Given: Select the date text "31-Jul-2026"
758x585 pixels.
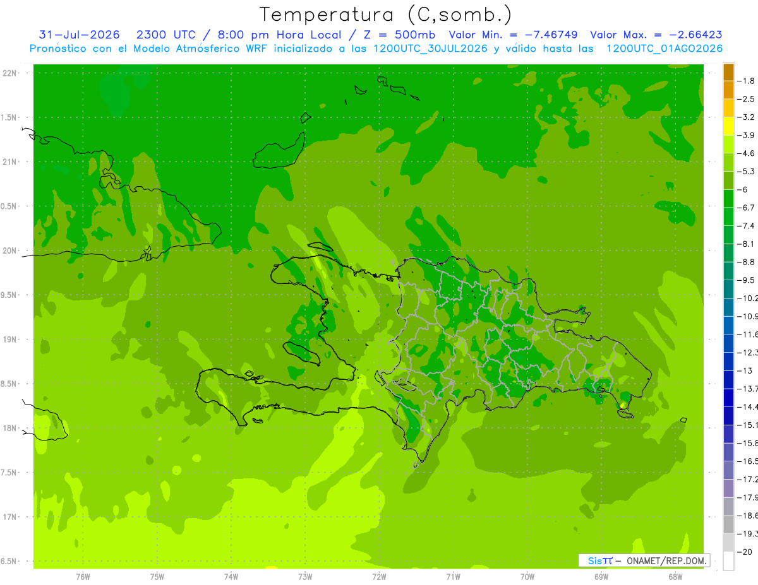Looking at the screenshot, I should click(79, 35).
